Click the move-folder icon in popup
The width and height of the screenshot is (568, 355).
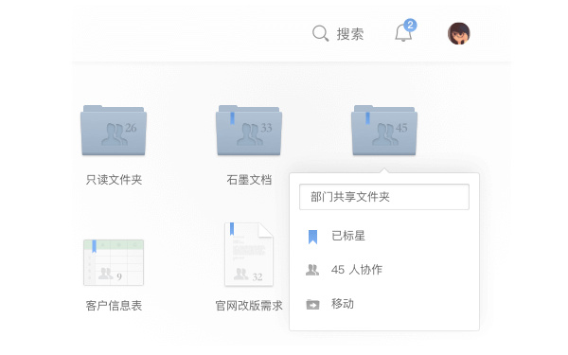point(312,304)
